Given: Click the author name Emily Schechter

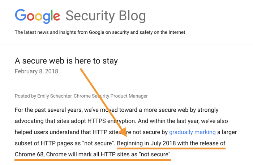Looking at the screenshot, I should click(54, 96).
